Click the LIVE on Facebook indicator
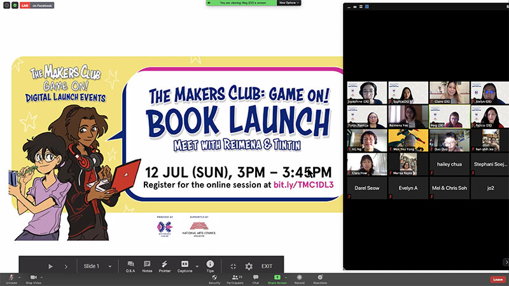The width and height of the screenshot is (509, 286). tap(37, 6)
